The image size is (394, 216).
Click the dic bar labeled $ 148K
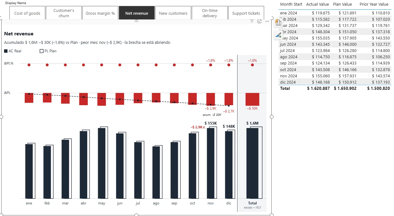tap(229, 165)
